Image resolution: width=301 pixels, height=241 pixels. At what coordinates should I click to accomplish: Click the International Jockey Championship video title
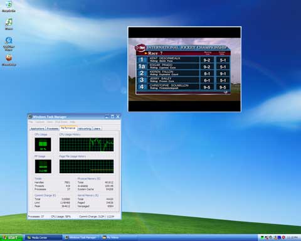tap(186, 48)
